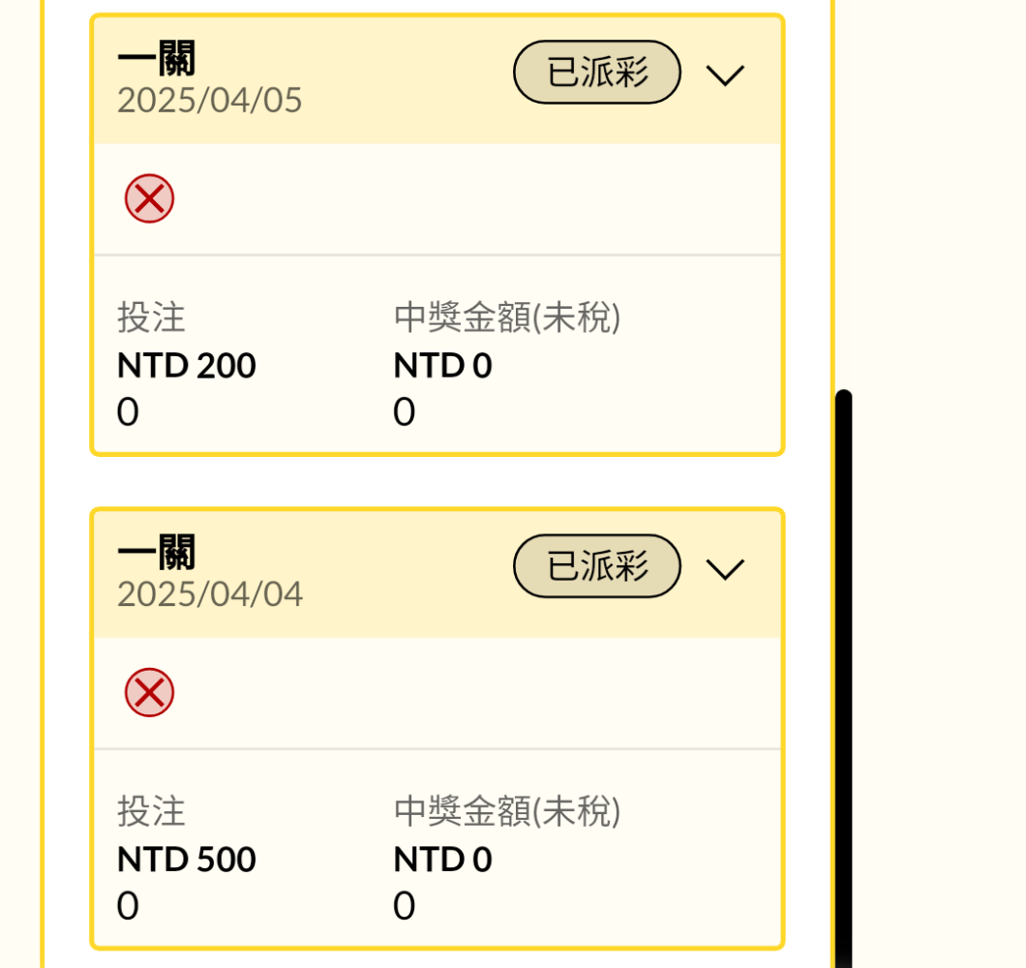Image resolution: width=1026 pixels, height=968 pixels.
Task: Click 中獎金額(未稅) label in NTD 500 card
Action: click(506, 811)
